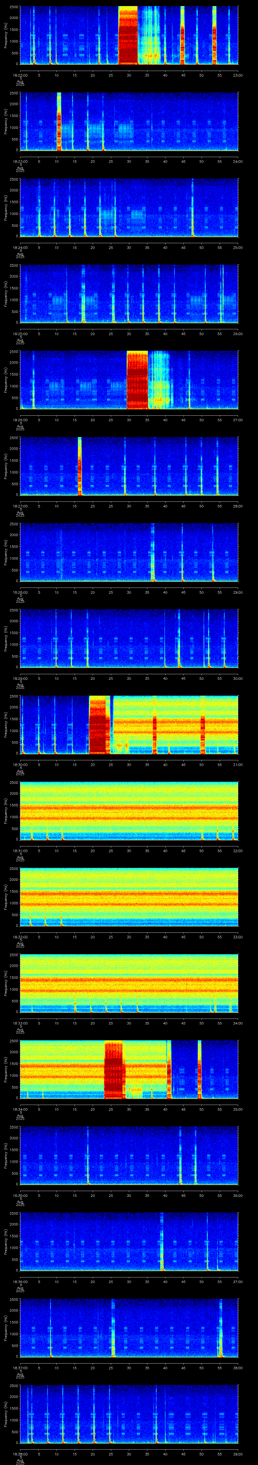Viewport: 258px width, 1465px height.
Task: Open the 18:31:00 noise-band spectrogram panel
Action: coord(129,811)
